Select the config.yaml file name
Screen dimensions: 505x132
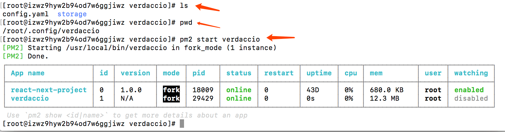click(26, 14)
